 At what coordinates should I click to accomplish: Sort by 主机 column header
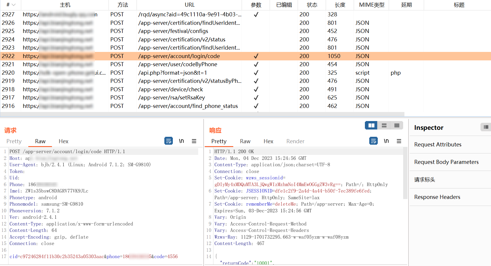pos(65,5)
